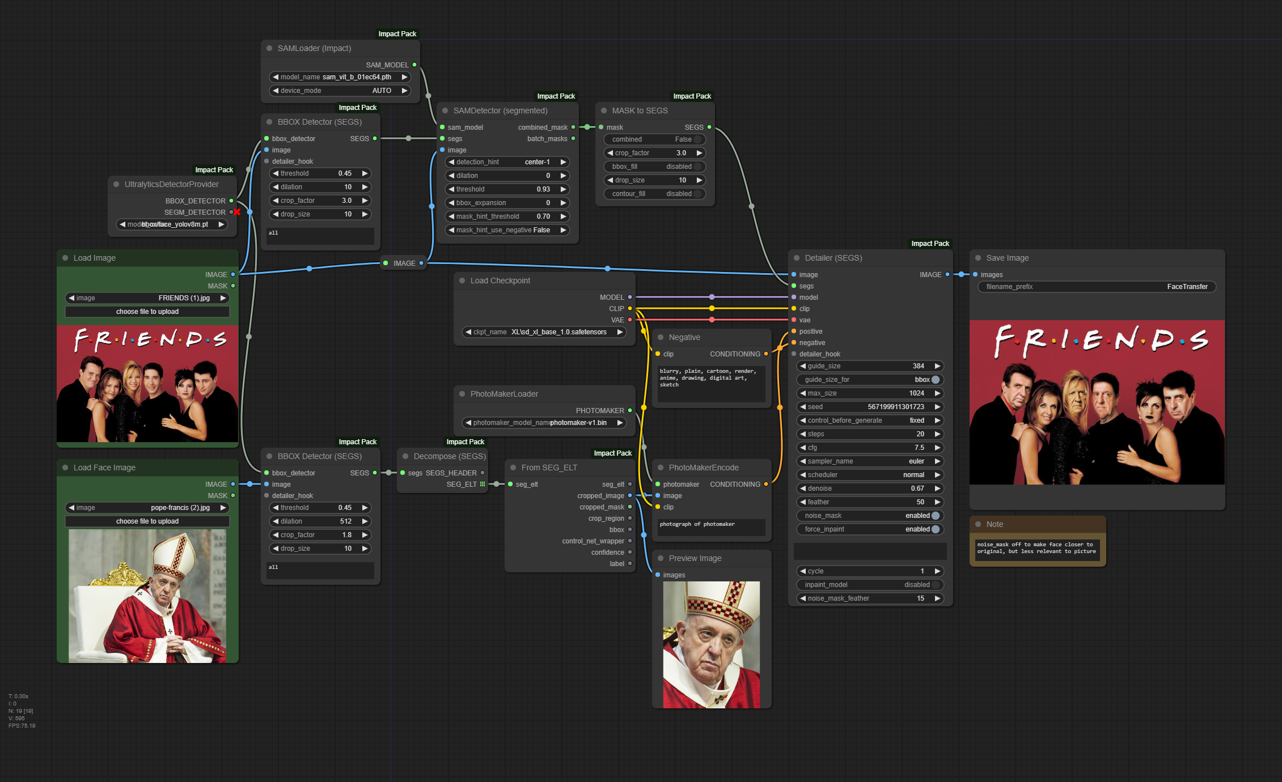Click the SEG_ELT grid output connector
1282x782 pixels.
point(483,484)
